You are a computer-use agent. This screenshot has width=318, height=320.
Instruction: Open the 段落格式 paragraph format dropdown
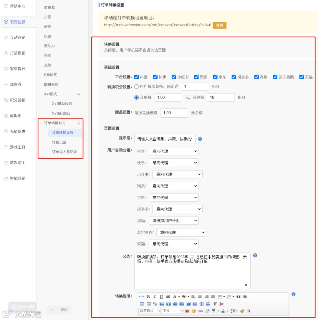[x=150, y=311]
